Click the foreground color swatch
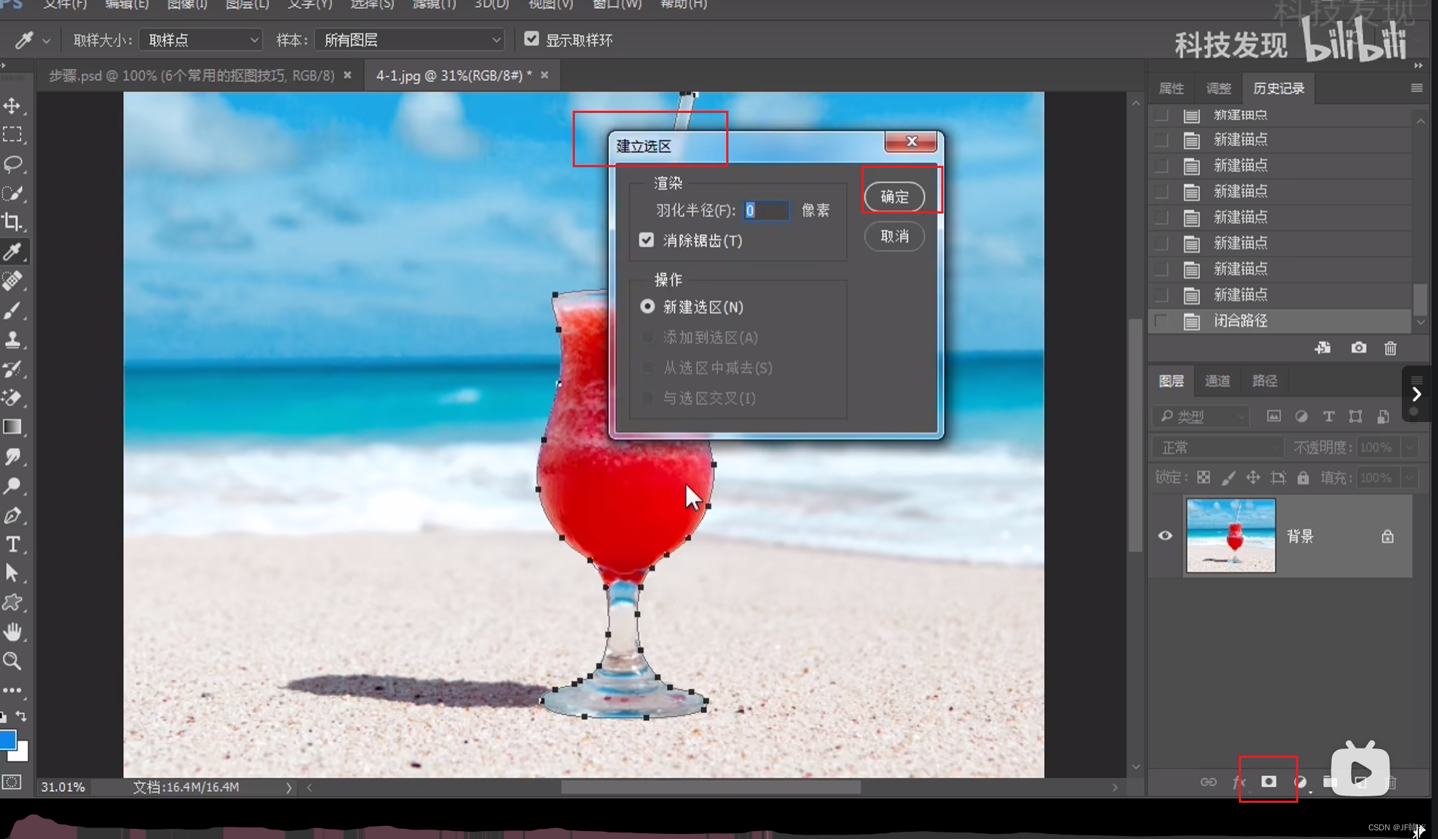 pyautogui.click(x=7, y=740)
